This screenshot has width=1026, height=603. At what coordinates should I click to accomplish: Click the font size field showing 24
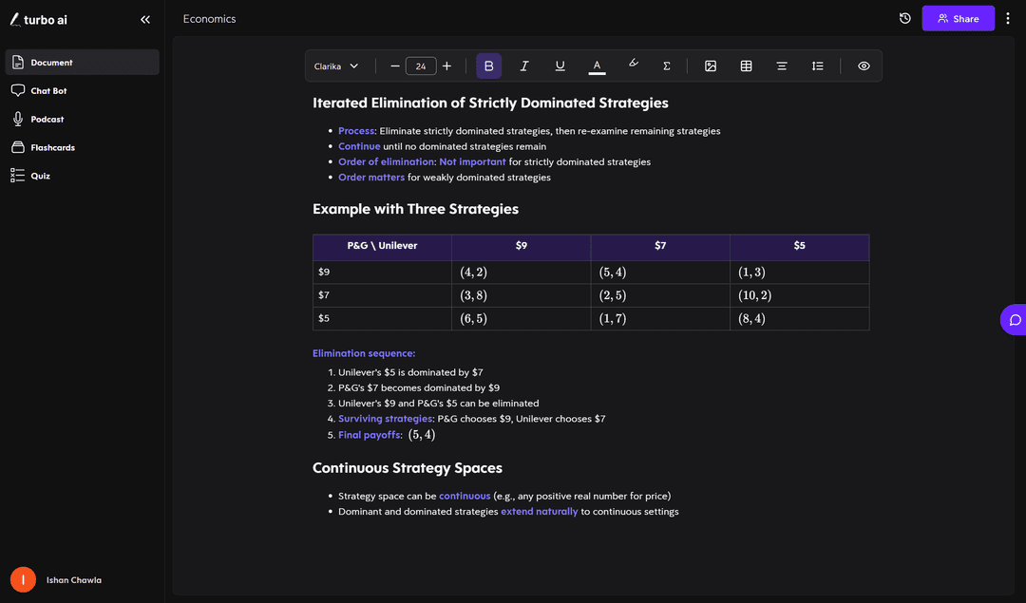(x=421, y=66)
